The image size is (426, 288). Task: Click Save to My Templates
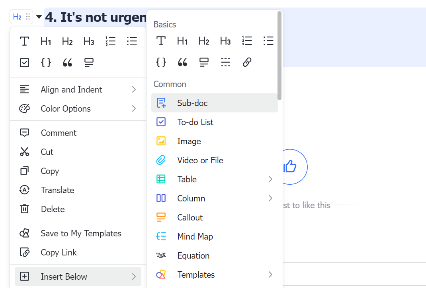pos(81,233)
